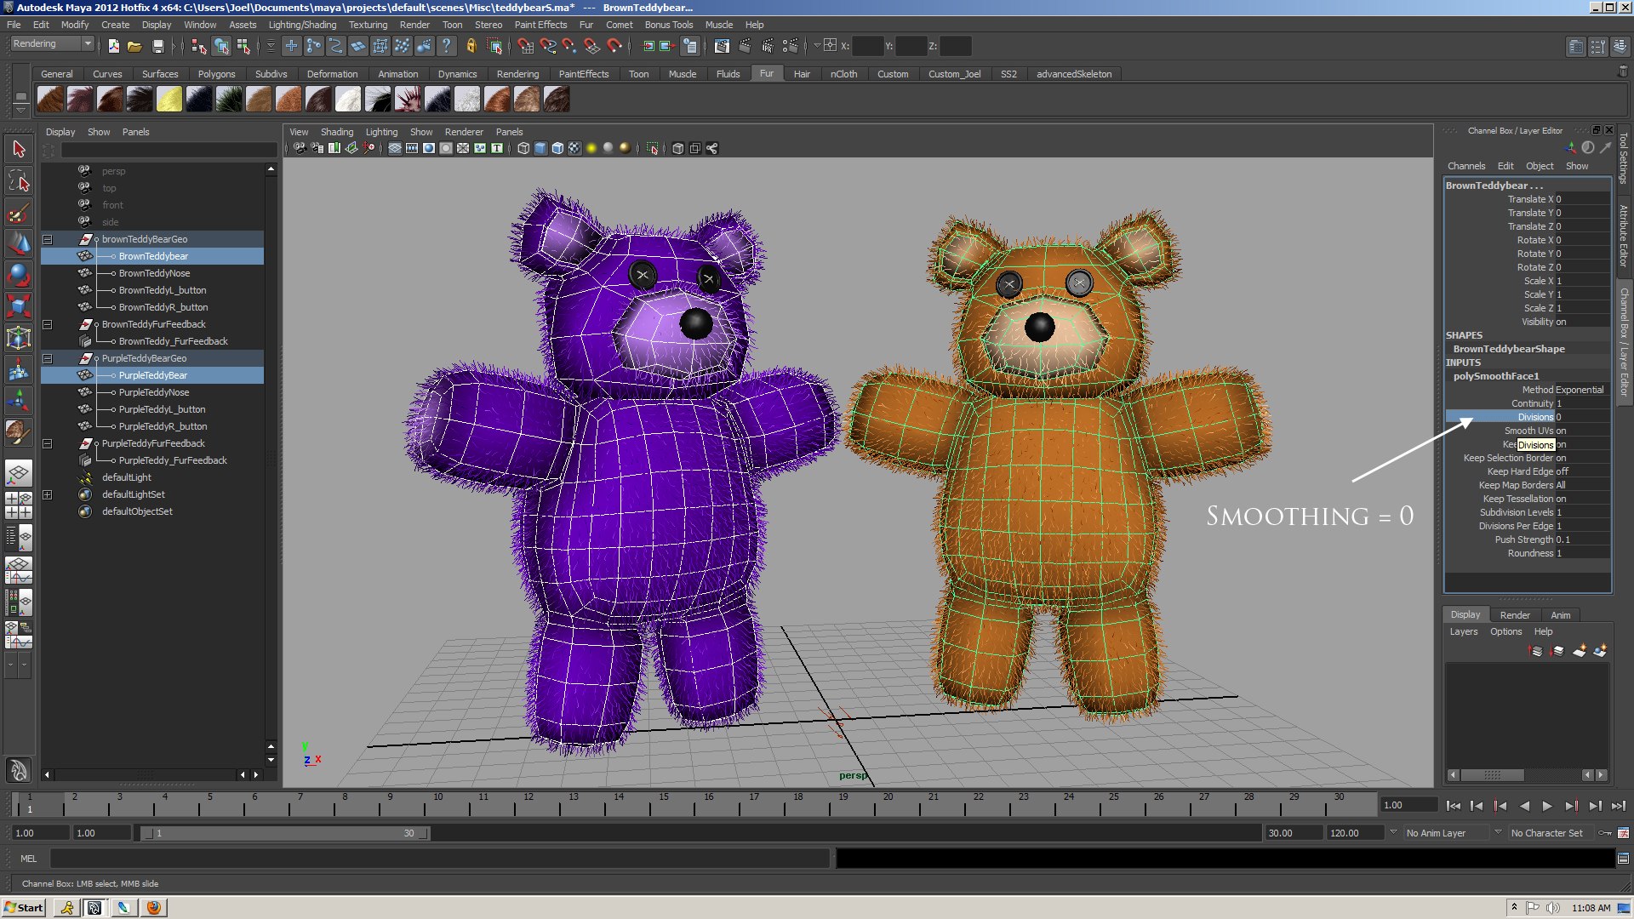Open the Rendering menu set dropdown
The image size is (1634, 919).
coord(52,43)
